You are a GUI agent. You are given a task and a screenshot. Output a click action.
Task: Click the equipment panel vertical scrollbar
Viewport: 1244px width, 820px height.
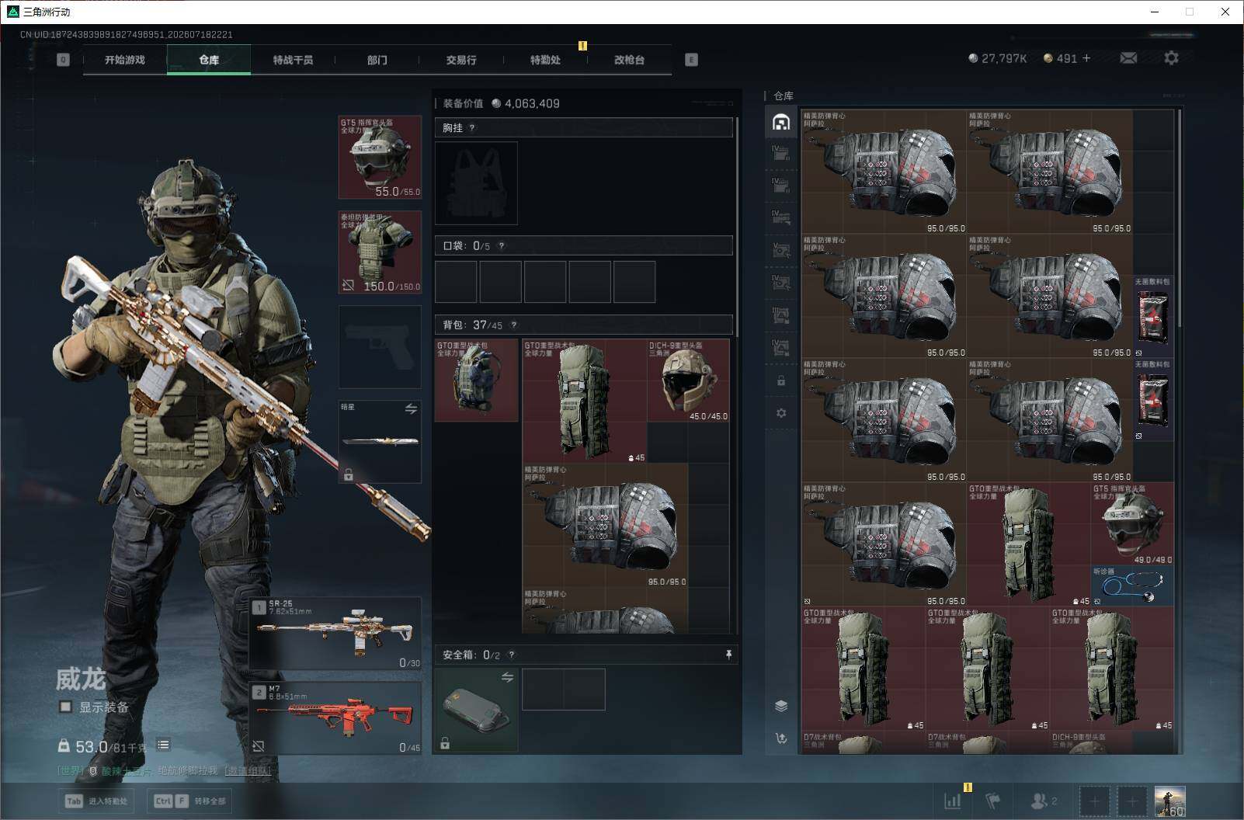[x=737, y=227]
